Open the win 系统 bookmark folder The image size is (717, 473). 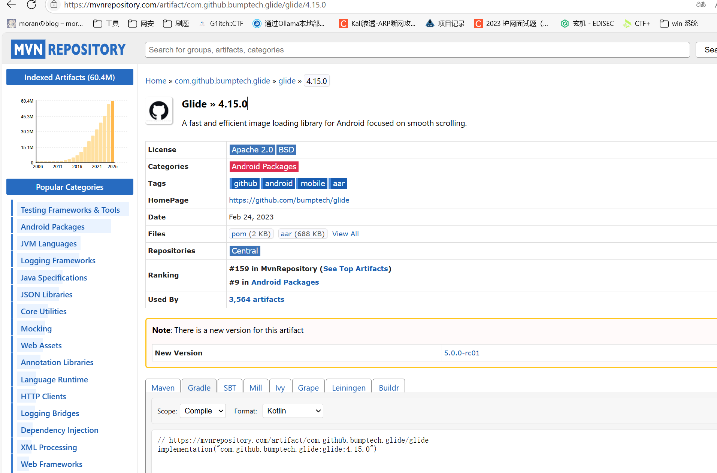(678, 24)
